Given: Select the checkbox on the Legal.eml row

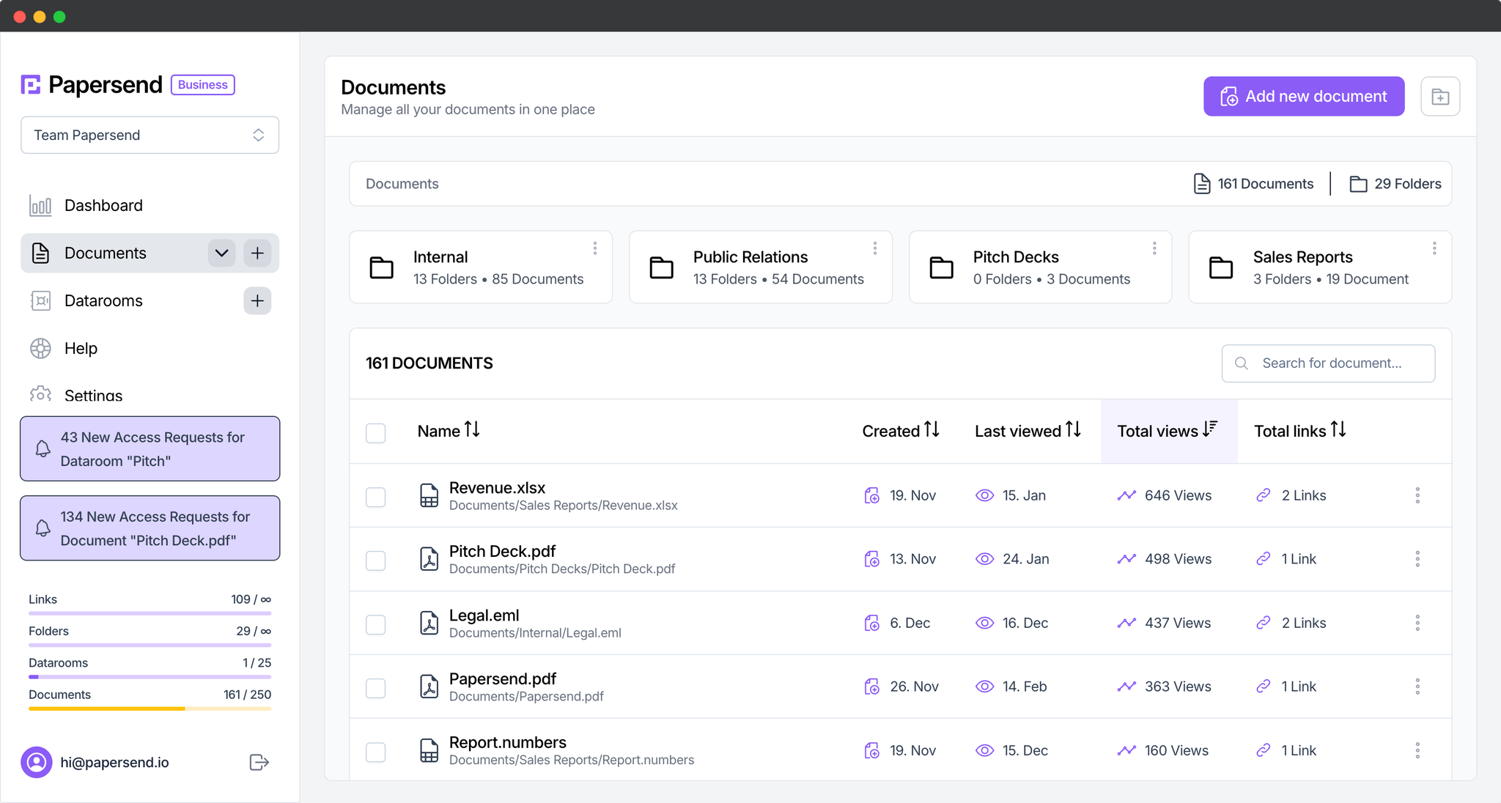Looking at the screenshot, I should tap(375, 623).
